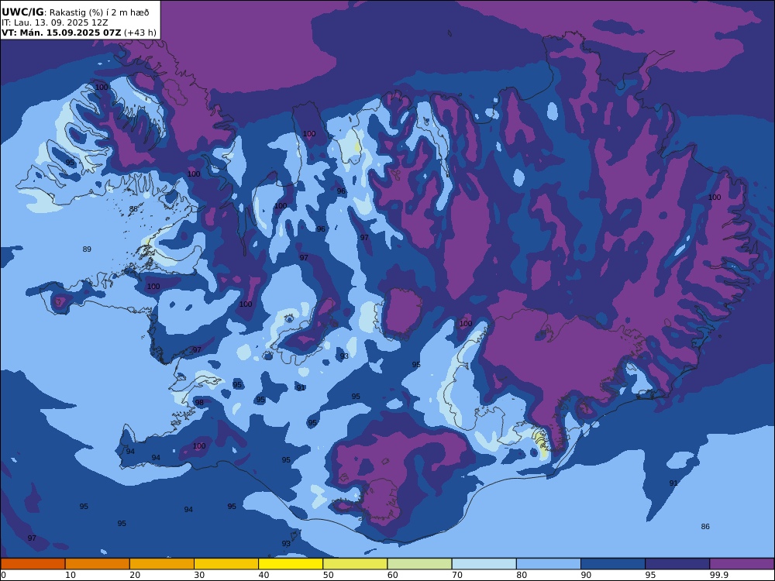Click the '40' color scale label
The height and width of the screenshot is (581, 775).
tap(264, 575)
